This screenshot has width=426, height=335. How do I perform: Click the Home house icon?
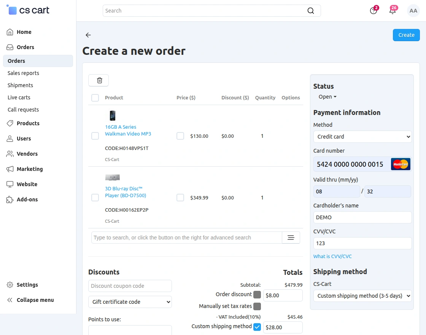tap(10, 32)
